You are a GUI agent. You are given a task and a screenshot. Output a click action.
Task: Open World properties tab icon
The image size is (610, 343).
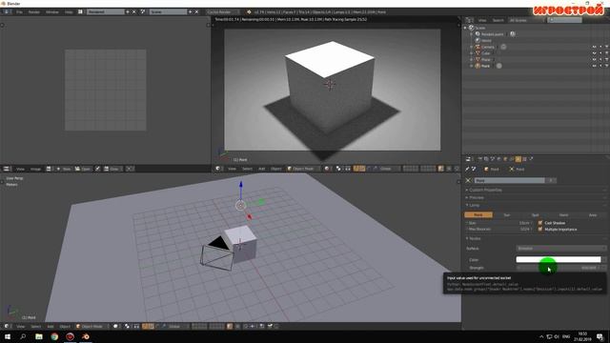coord(498,159)
